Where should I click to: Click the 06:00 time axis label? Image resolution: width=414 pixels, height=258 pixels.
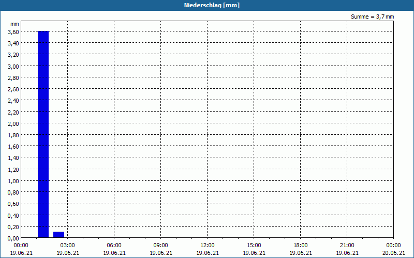(114, 246)
